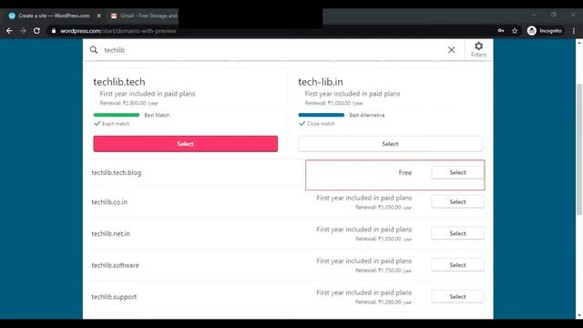Viewport: 583px width, 328px height.
Task: Click the padlock site info icon
Action: point(54,31)
